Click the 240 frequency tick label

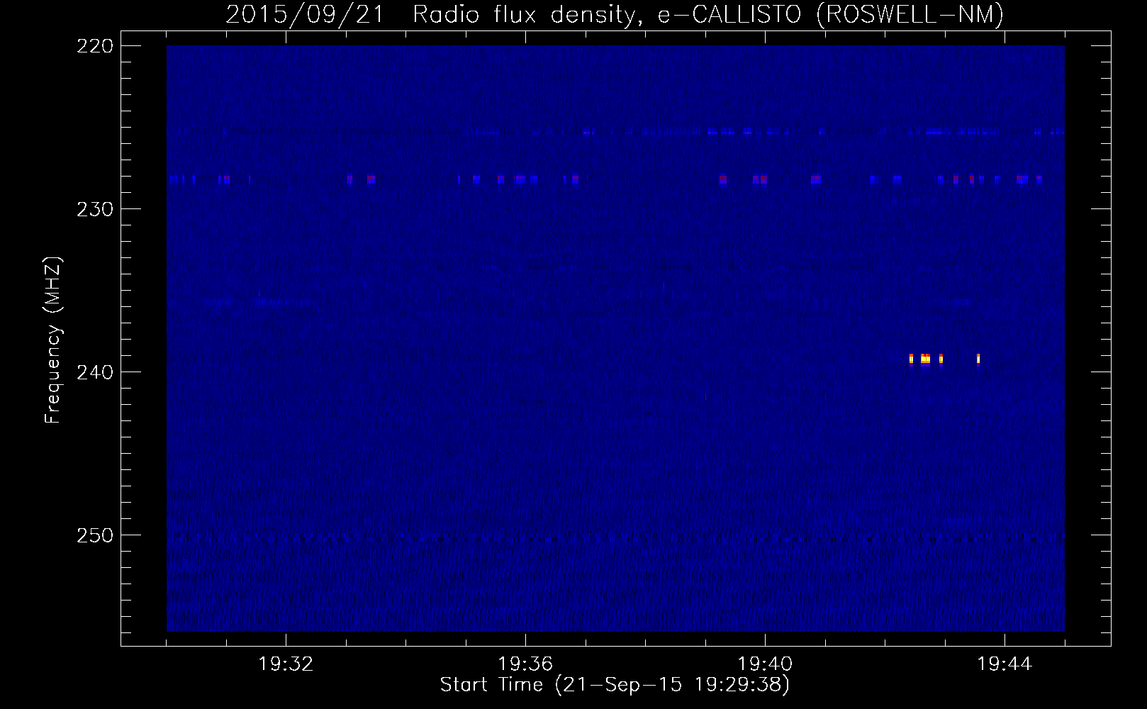point(94,372)
